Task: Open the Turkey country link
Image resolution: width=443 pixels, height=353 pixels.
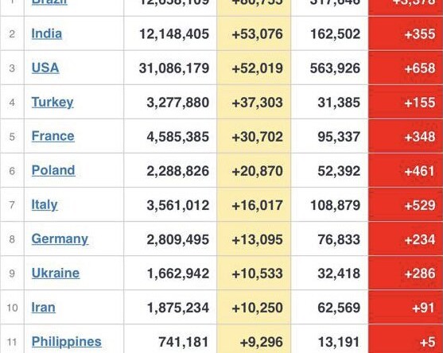Action: (x=52, y=103)
